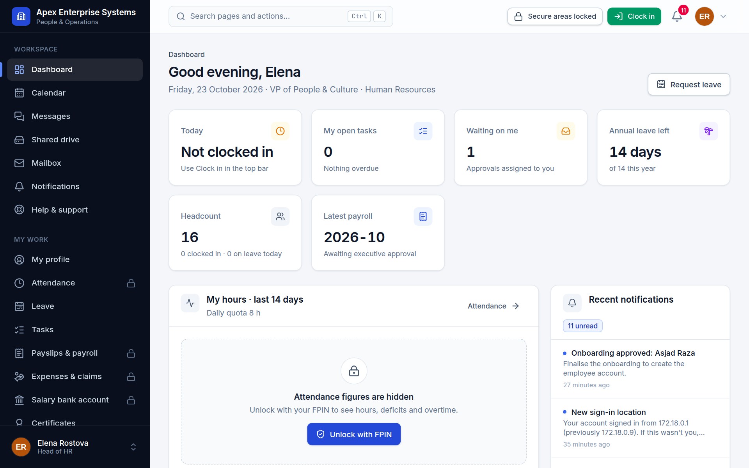Viewport: 749px width, 468px height.
Task: Open notifications bell in top bar
Action: [677, 16]
